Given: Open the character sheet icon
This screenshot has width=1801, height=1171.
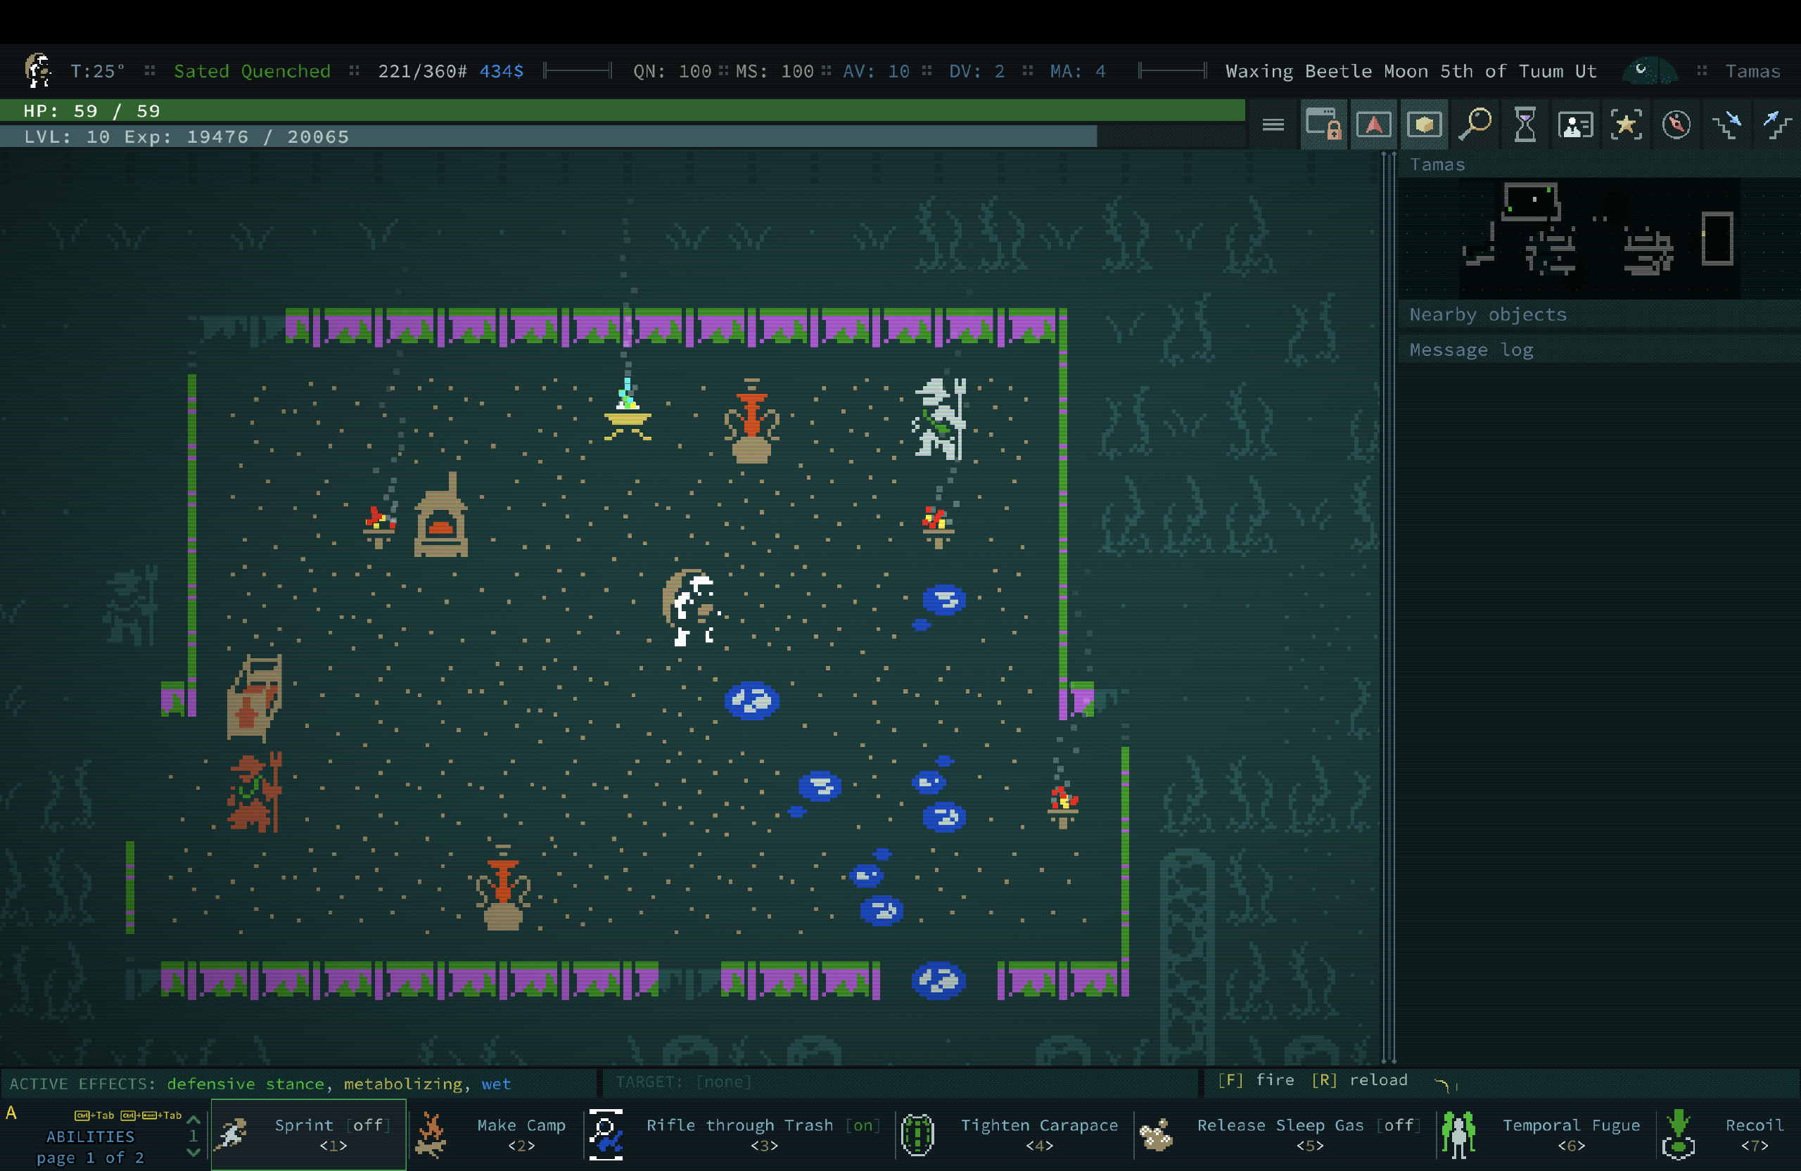Looking at the screenshot, I should tap(1577, 124).
